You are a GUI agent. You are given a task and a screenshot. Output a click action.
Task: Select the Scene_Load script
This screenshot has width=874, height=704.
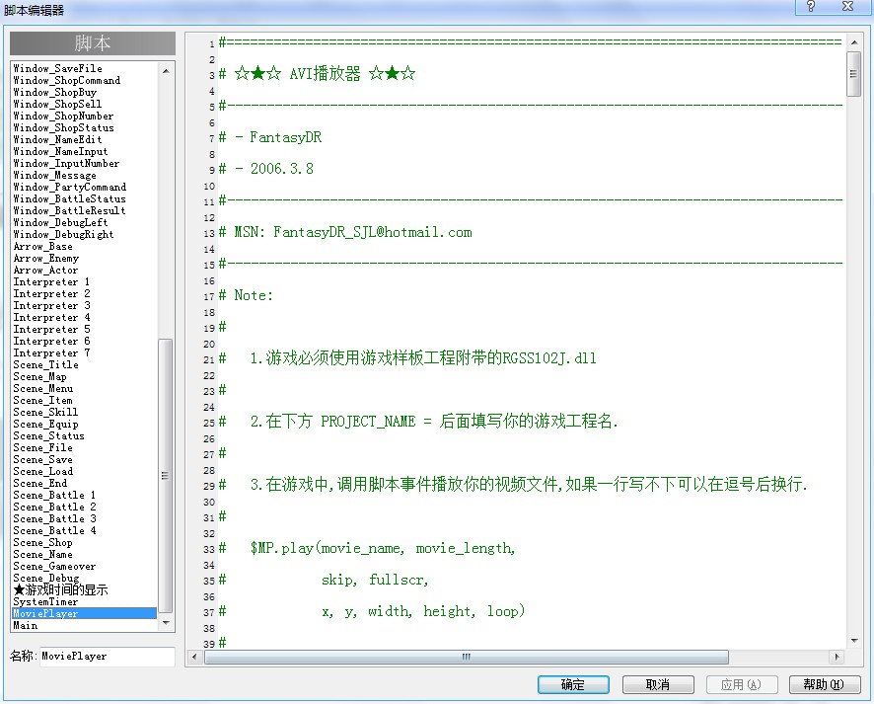(x=84, y=471)
